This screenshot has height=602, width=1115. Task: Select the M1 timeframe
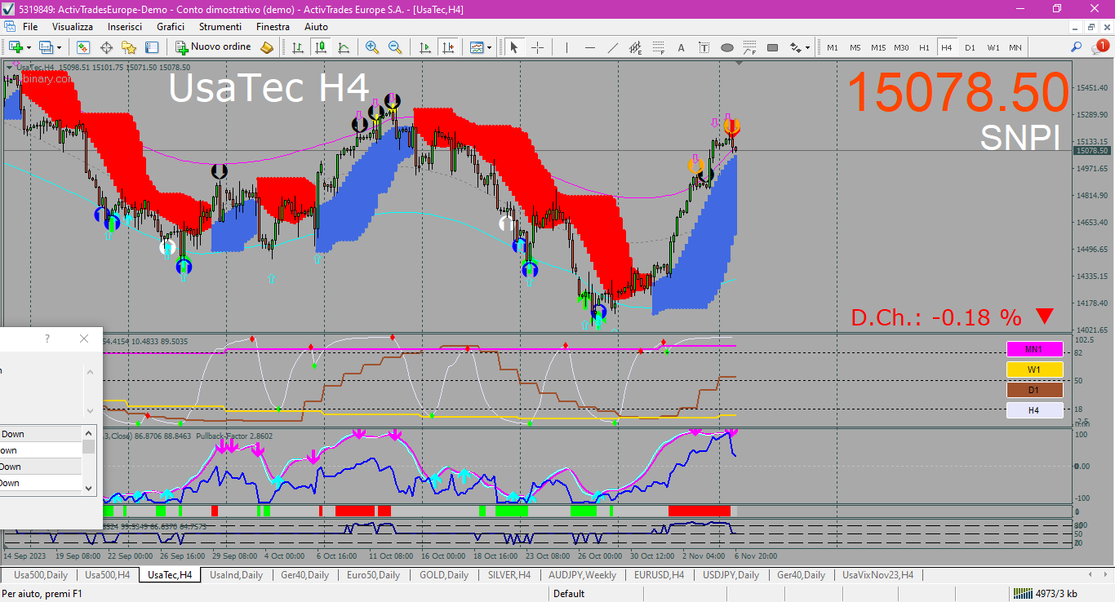pos(833,47)
